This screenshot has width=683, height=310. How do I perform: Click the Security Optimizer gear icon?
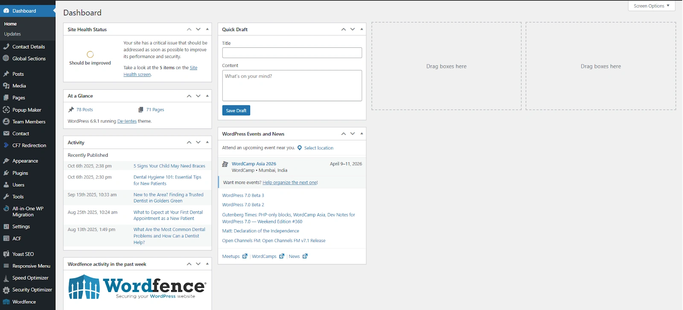coord(6,290)
